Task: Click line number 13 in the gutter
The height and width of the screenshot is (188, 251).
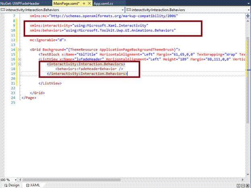Action: click(x=13, y=45)
